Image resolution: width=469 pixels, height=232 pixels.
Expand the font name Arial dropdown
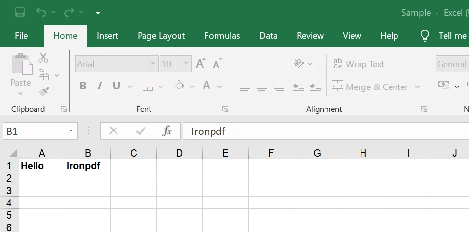pos(153,64)
